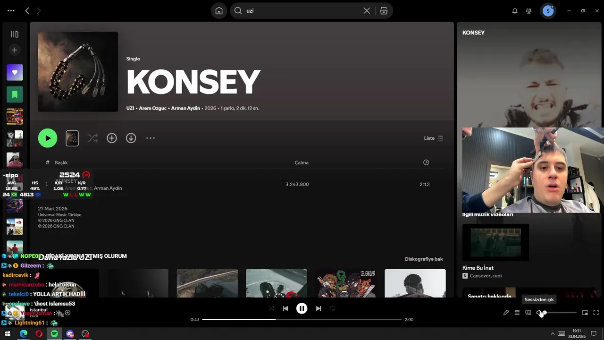
Task: Show hidden system tray icons chevron
Action: [x=553, y=334]
